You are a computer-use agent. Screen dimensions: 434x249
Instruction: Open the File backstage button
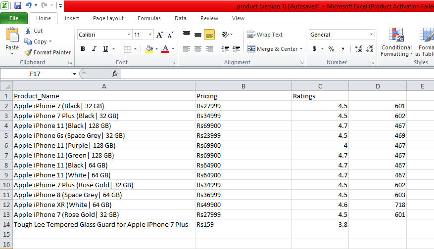(14, 18)
